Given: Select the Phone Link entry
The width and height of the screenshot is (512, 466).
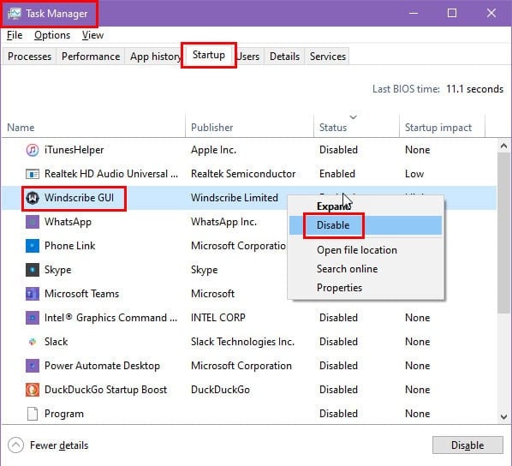Looking at the screenshot, I should 70,246.
